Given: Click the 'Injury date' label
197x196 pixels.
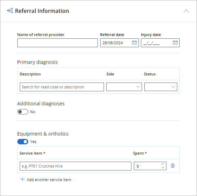Looking at the screenshot, I should (x=151, y=35).
